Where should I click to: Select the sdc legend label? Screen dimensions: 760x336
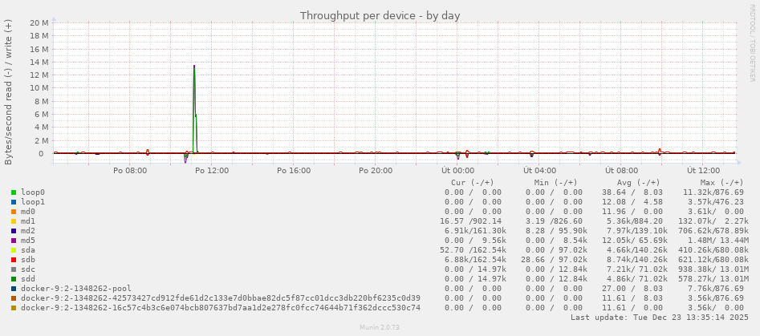pos(27,269)
